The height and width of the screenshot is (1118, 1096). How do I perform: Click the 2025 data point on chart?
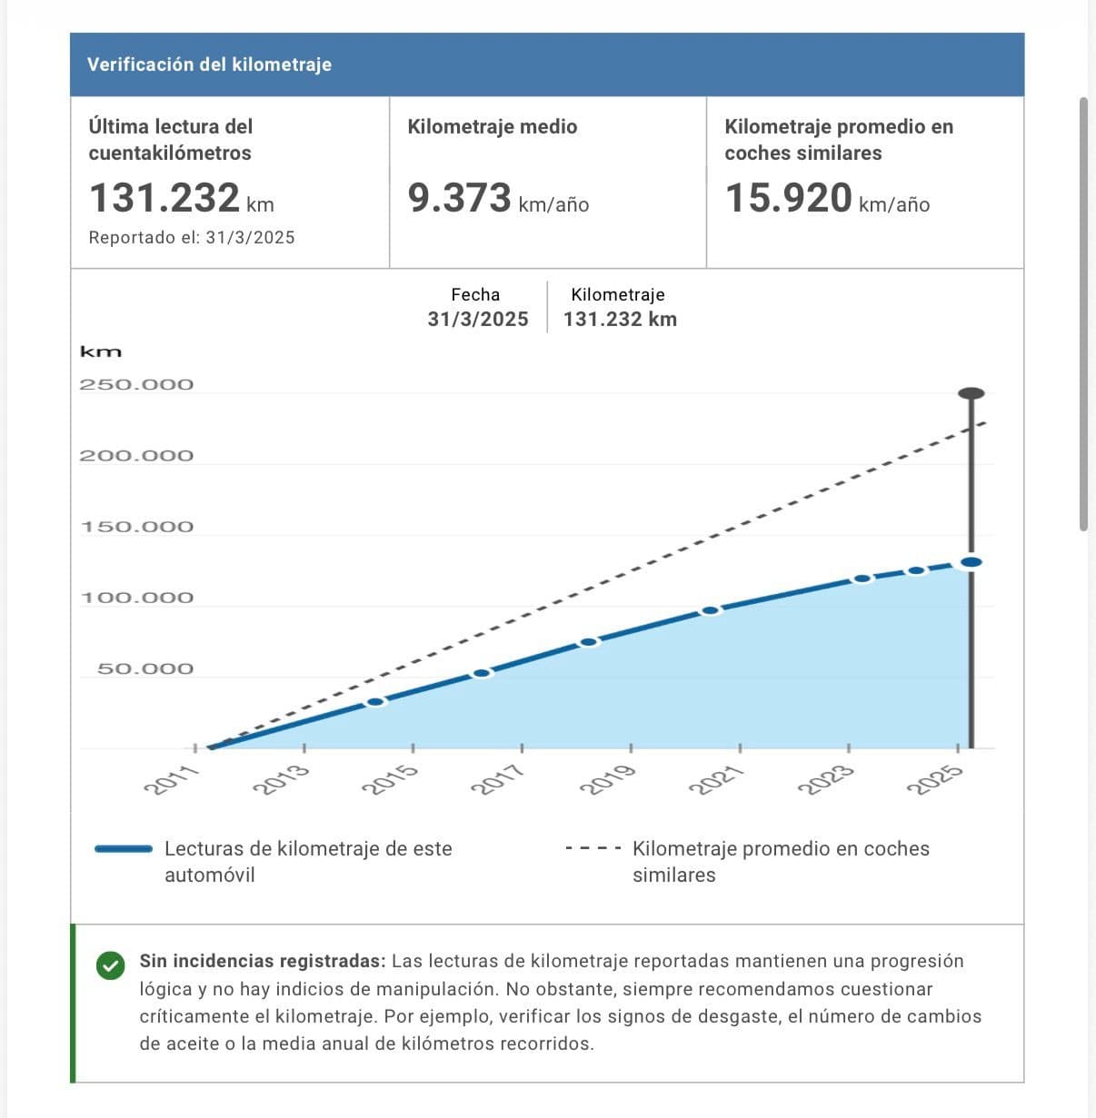[x=971, y=562]
